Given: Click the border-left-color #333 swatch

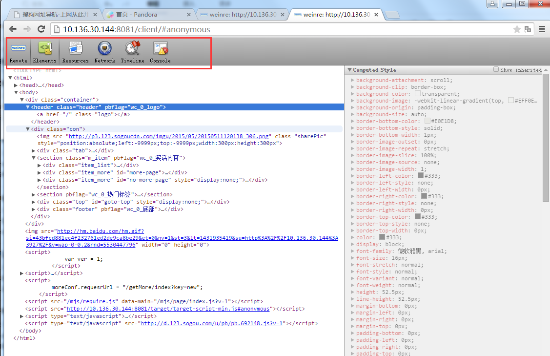Looking at the screenshot, I should point(421,176).
